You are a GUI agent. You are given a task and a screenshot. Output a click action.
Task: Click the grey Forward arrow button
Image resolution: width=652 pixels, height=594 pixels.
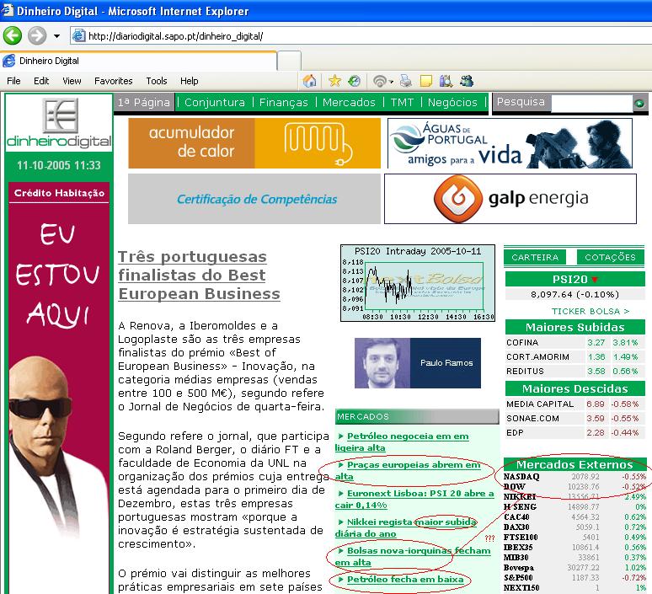(37, 35)
